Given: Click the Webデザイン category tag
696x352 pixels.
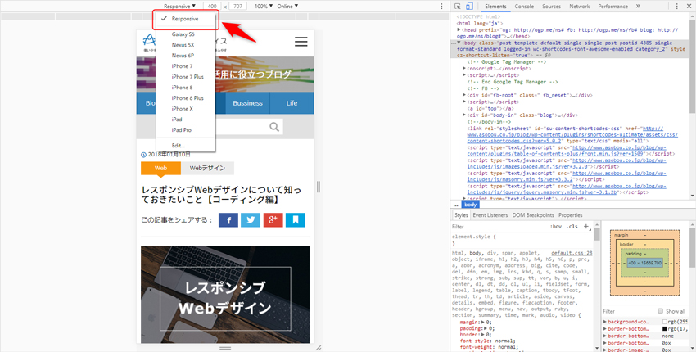Looking at the screenshot, I should (207, 169).
